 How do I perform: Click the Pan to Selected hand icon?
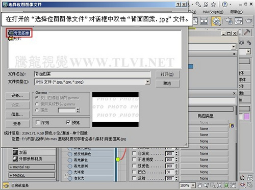pyautogui.click(x=233, y=185)
